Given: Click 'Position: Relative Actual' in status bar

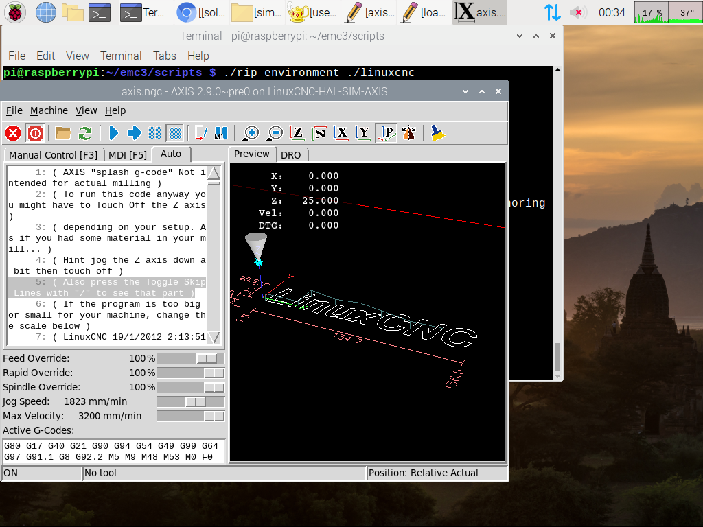Looking at the screenshot, I should coord(437,473).
